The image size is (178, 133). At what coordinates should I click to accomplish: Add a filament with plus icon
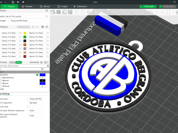[x=33, y=27]
